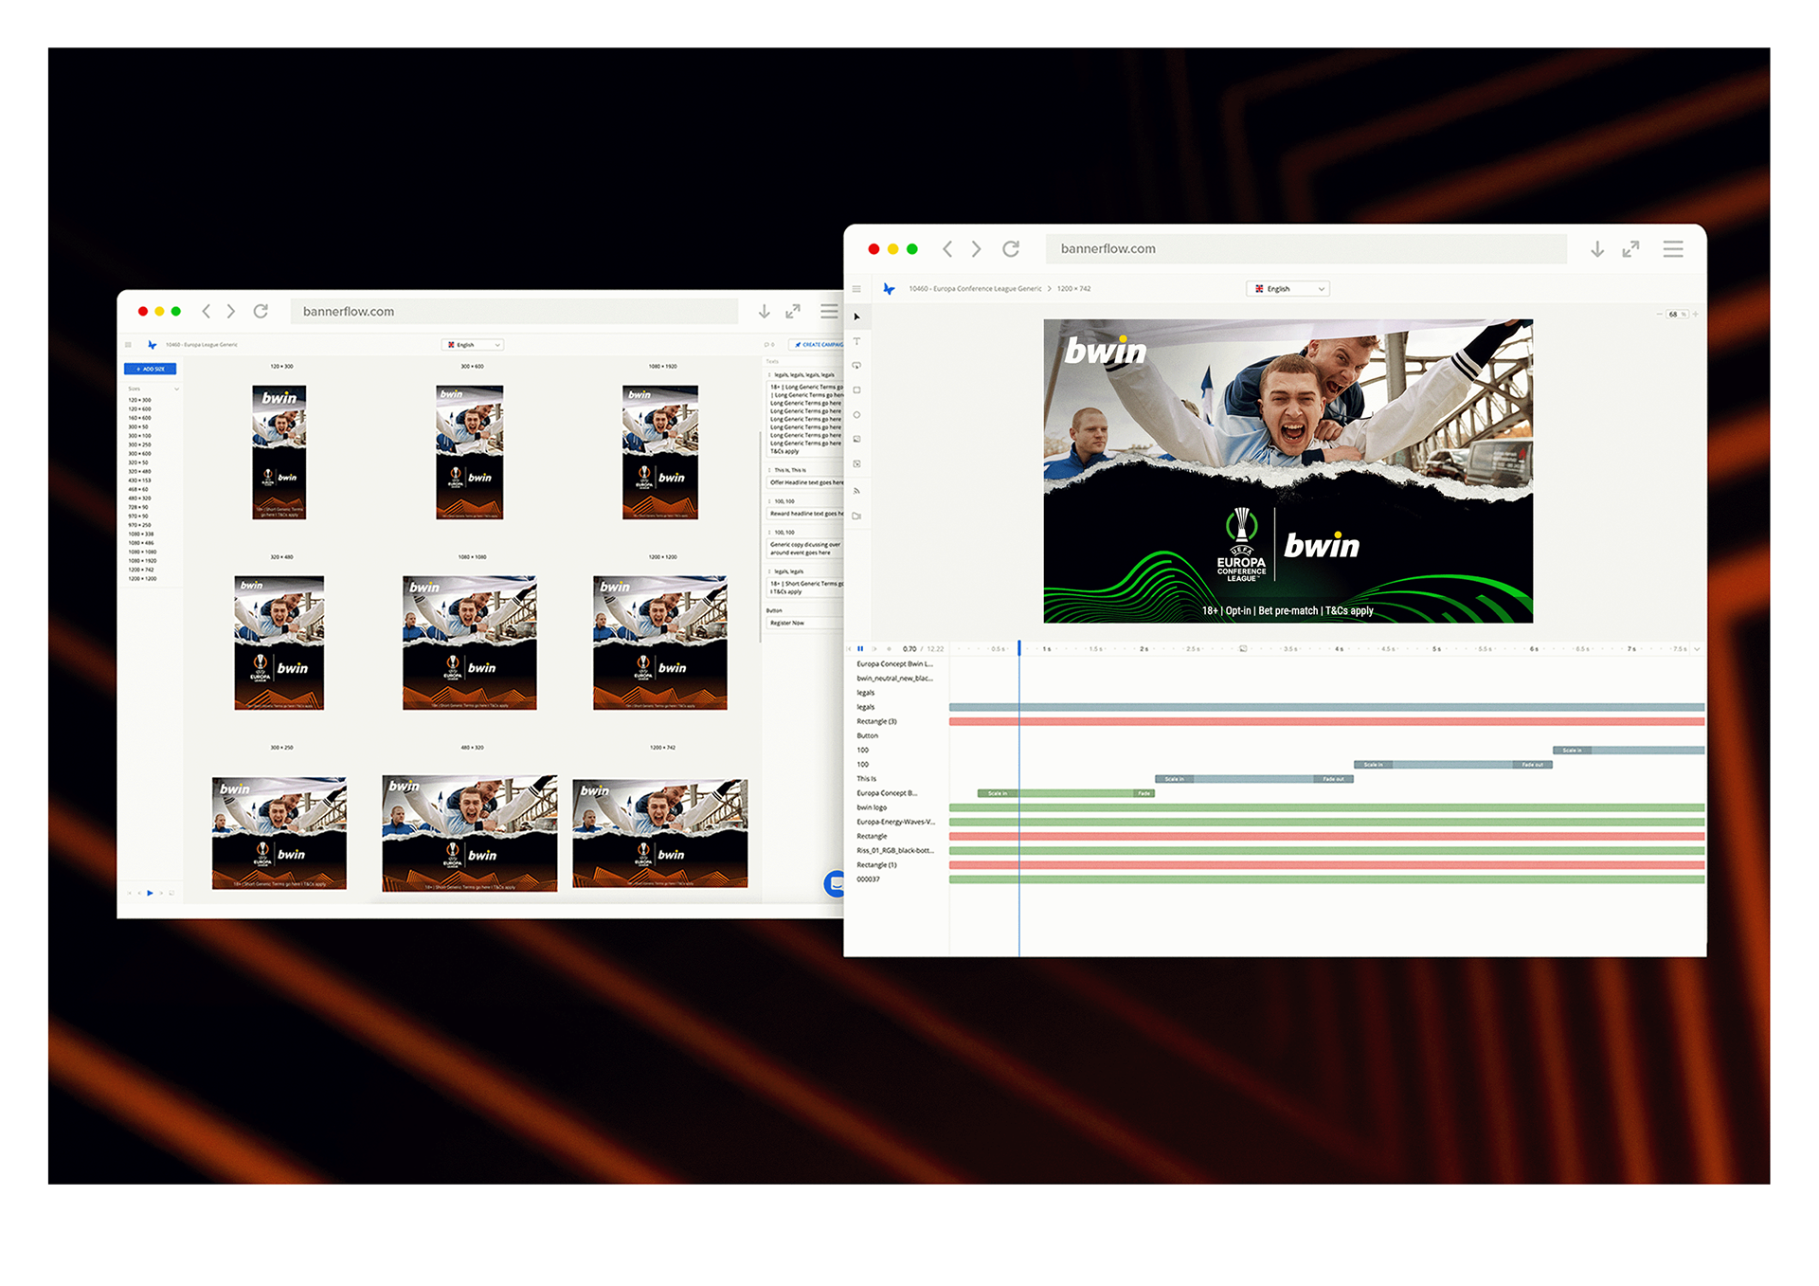Open the browser menu in right window
The width and height of the screenshot is (1819, 1286).
1673,249
